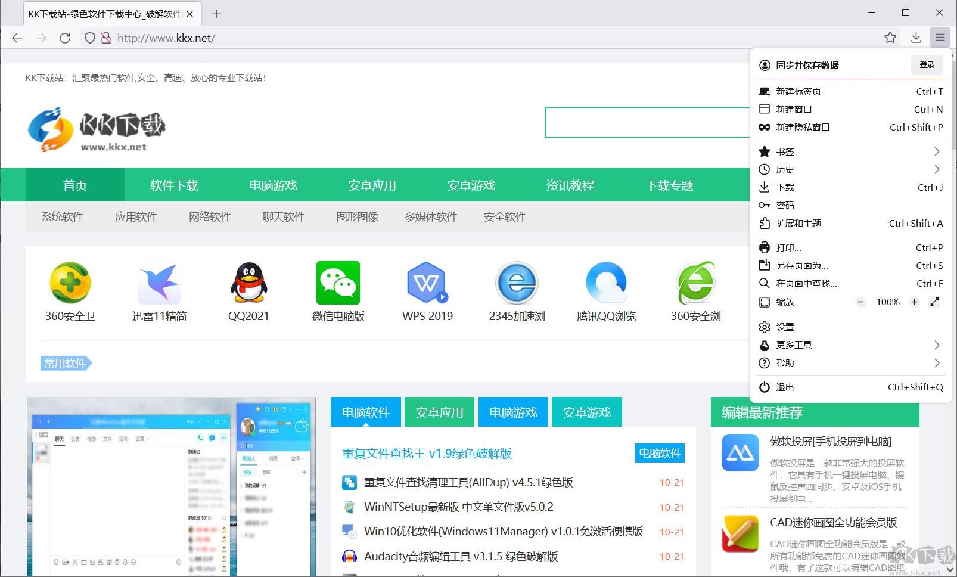Screen dimensions: 957x577
Task: Open the 软件下载 navigation tab
Action: [174, 185]
